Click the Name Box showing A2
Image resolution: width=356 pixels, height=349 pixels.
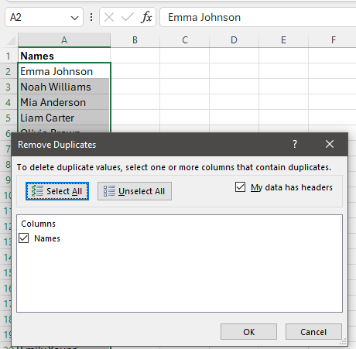point(44,17)
